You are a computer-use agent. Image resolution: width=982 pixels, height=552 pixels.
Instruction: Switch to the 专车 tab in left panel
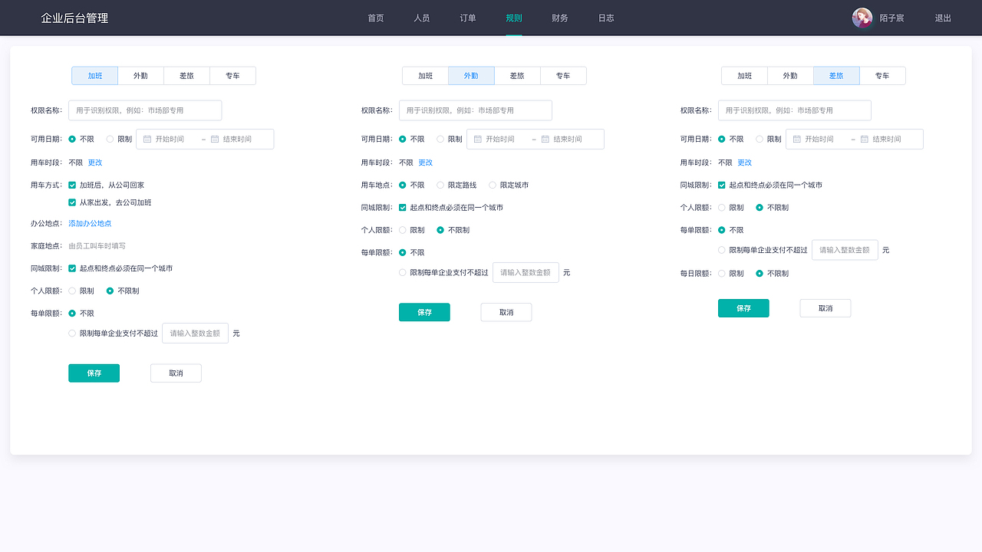(232, 75)
